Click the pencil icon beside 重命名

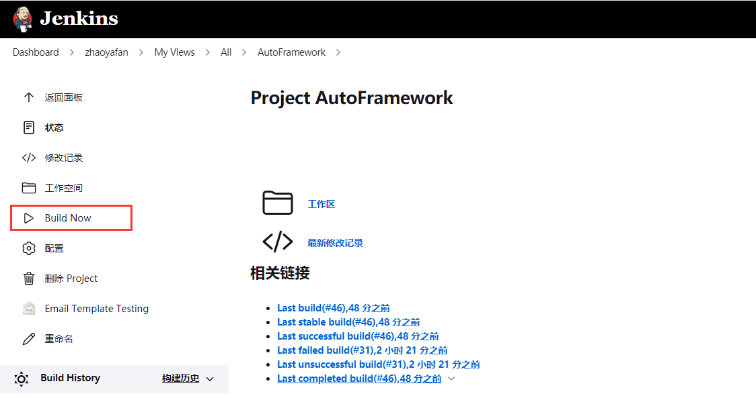tap(29, 339)
